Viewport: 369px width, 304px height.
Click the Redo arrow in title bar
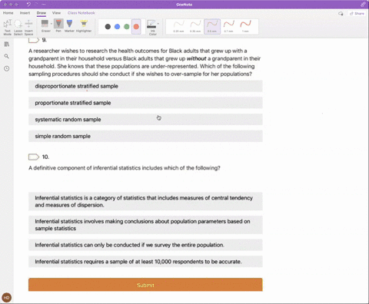(x=36, y=5)
